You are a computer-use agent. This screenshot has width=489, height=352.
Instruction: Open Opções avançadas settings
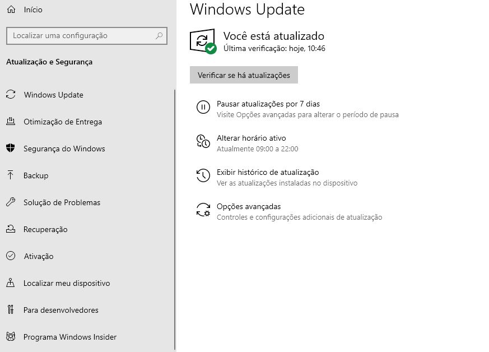249,206
